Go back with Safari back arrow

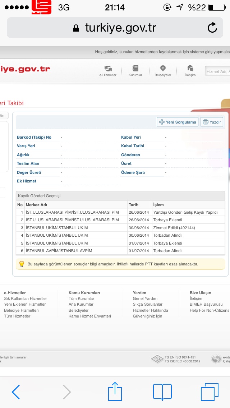pos(16,392)
